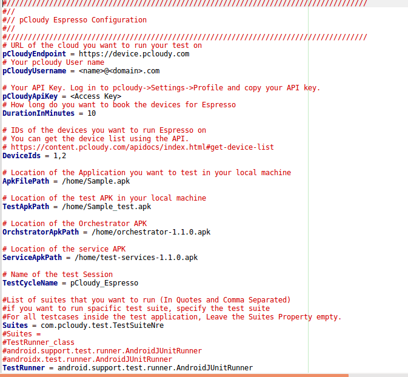The height and width of the screenshot is (377, 408).
Task: Click the TestRunner key
Action: pyautogui.click(x=24, y=368)
